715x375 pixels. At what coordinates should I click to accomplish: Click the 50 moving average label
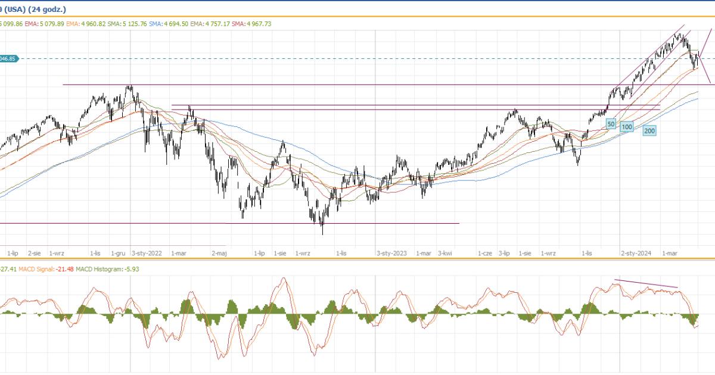click(x=611, y=124)
